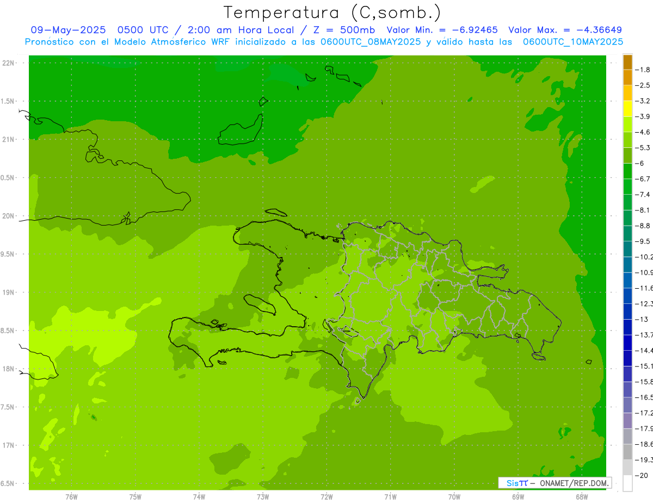Click the '69W' longitude label
Screen dimensions: 653x504
tap(518, 497)
